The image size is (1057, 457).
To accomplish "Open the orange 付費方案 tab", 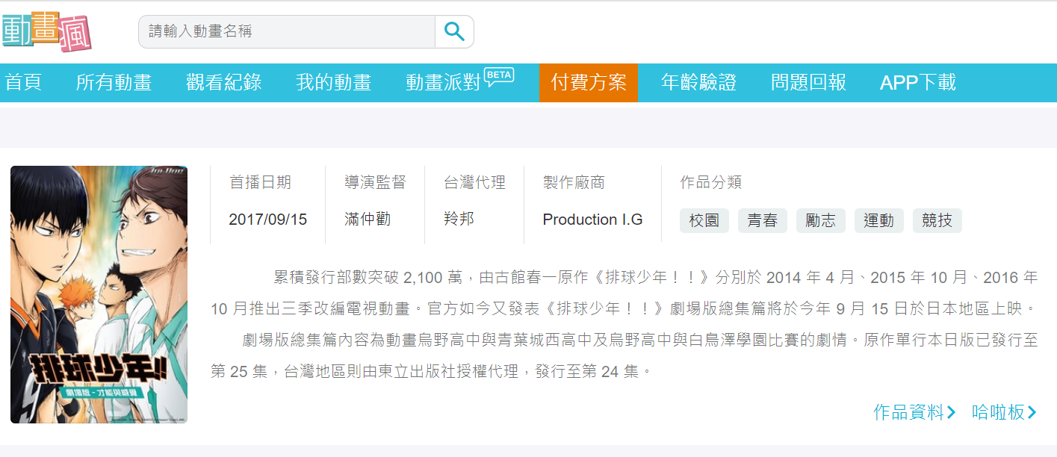I will [589, 83].
